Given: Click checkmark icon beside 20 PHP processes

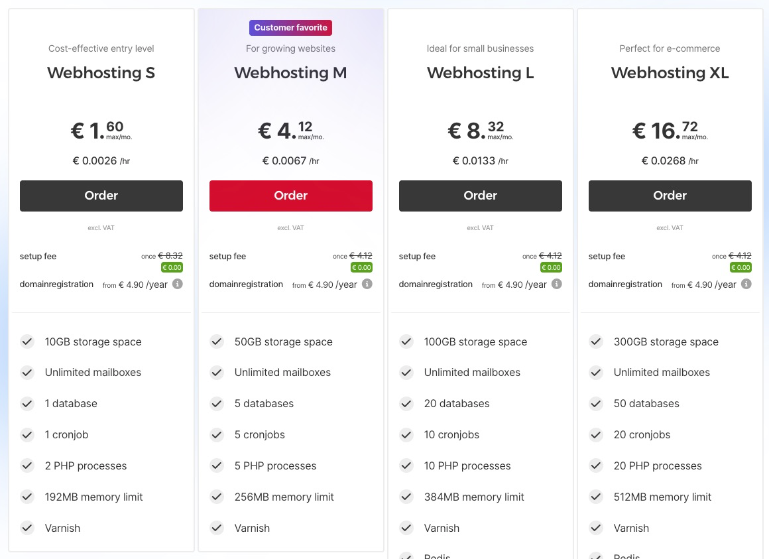Looking at the screenshot, I should [596, 466].
